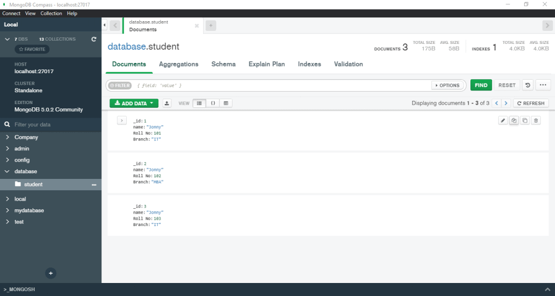Go to previous page of documents
The image size is (555, 296).
(496, 103)
